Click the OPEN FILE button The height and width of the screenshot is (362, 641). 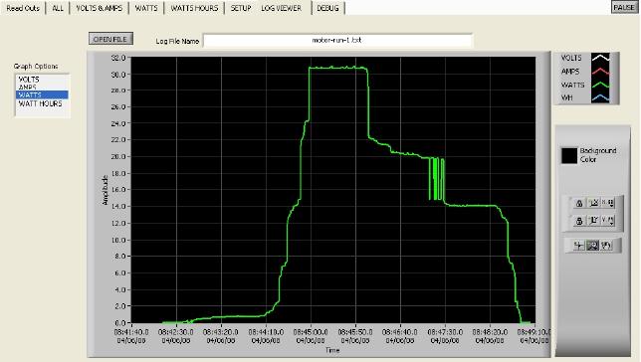[x=110, y=39]
